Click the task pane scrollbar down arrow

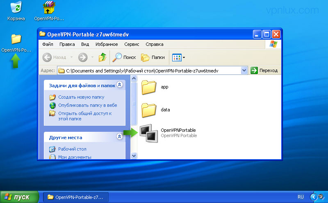[134, 156]
